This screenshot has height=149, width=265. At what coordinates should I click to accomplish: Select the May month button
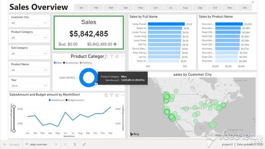(141, 7)
